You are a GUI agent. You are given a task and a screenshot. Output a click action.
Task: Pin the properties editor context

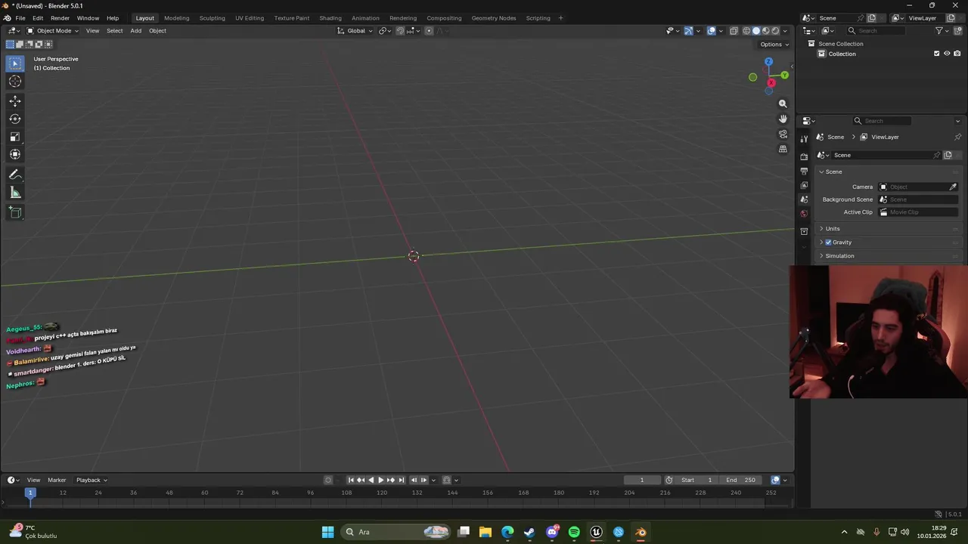pyautogui.click(x=957, y=137)
